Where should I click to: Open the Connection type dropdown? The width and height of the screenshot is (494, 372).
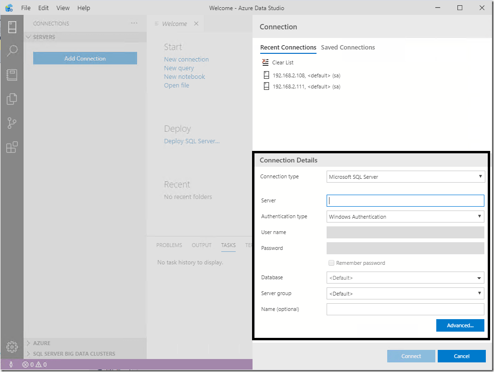tap(405, 177)
